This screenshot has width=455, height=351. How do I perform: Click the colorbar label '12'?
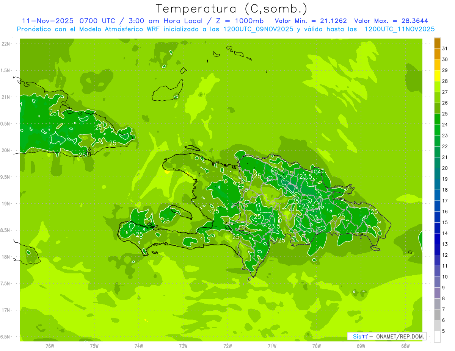(x=445, y=255)
